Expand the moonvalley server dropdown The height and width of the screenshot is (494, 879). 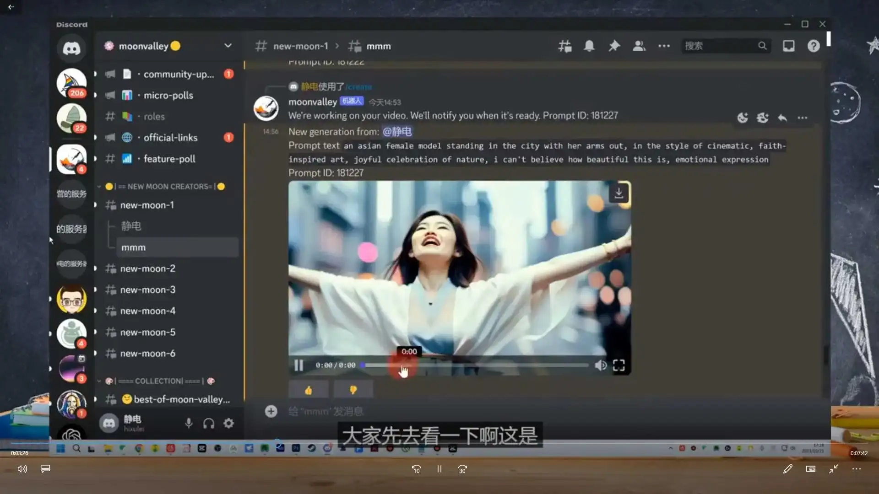[228, 46]
